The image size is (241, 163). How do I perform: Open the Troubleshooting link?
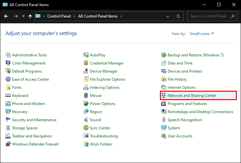coord(104,136)
